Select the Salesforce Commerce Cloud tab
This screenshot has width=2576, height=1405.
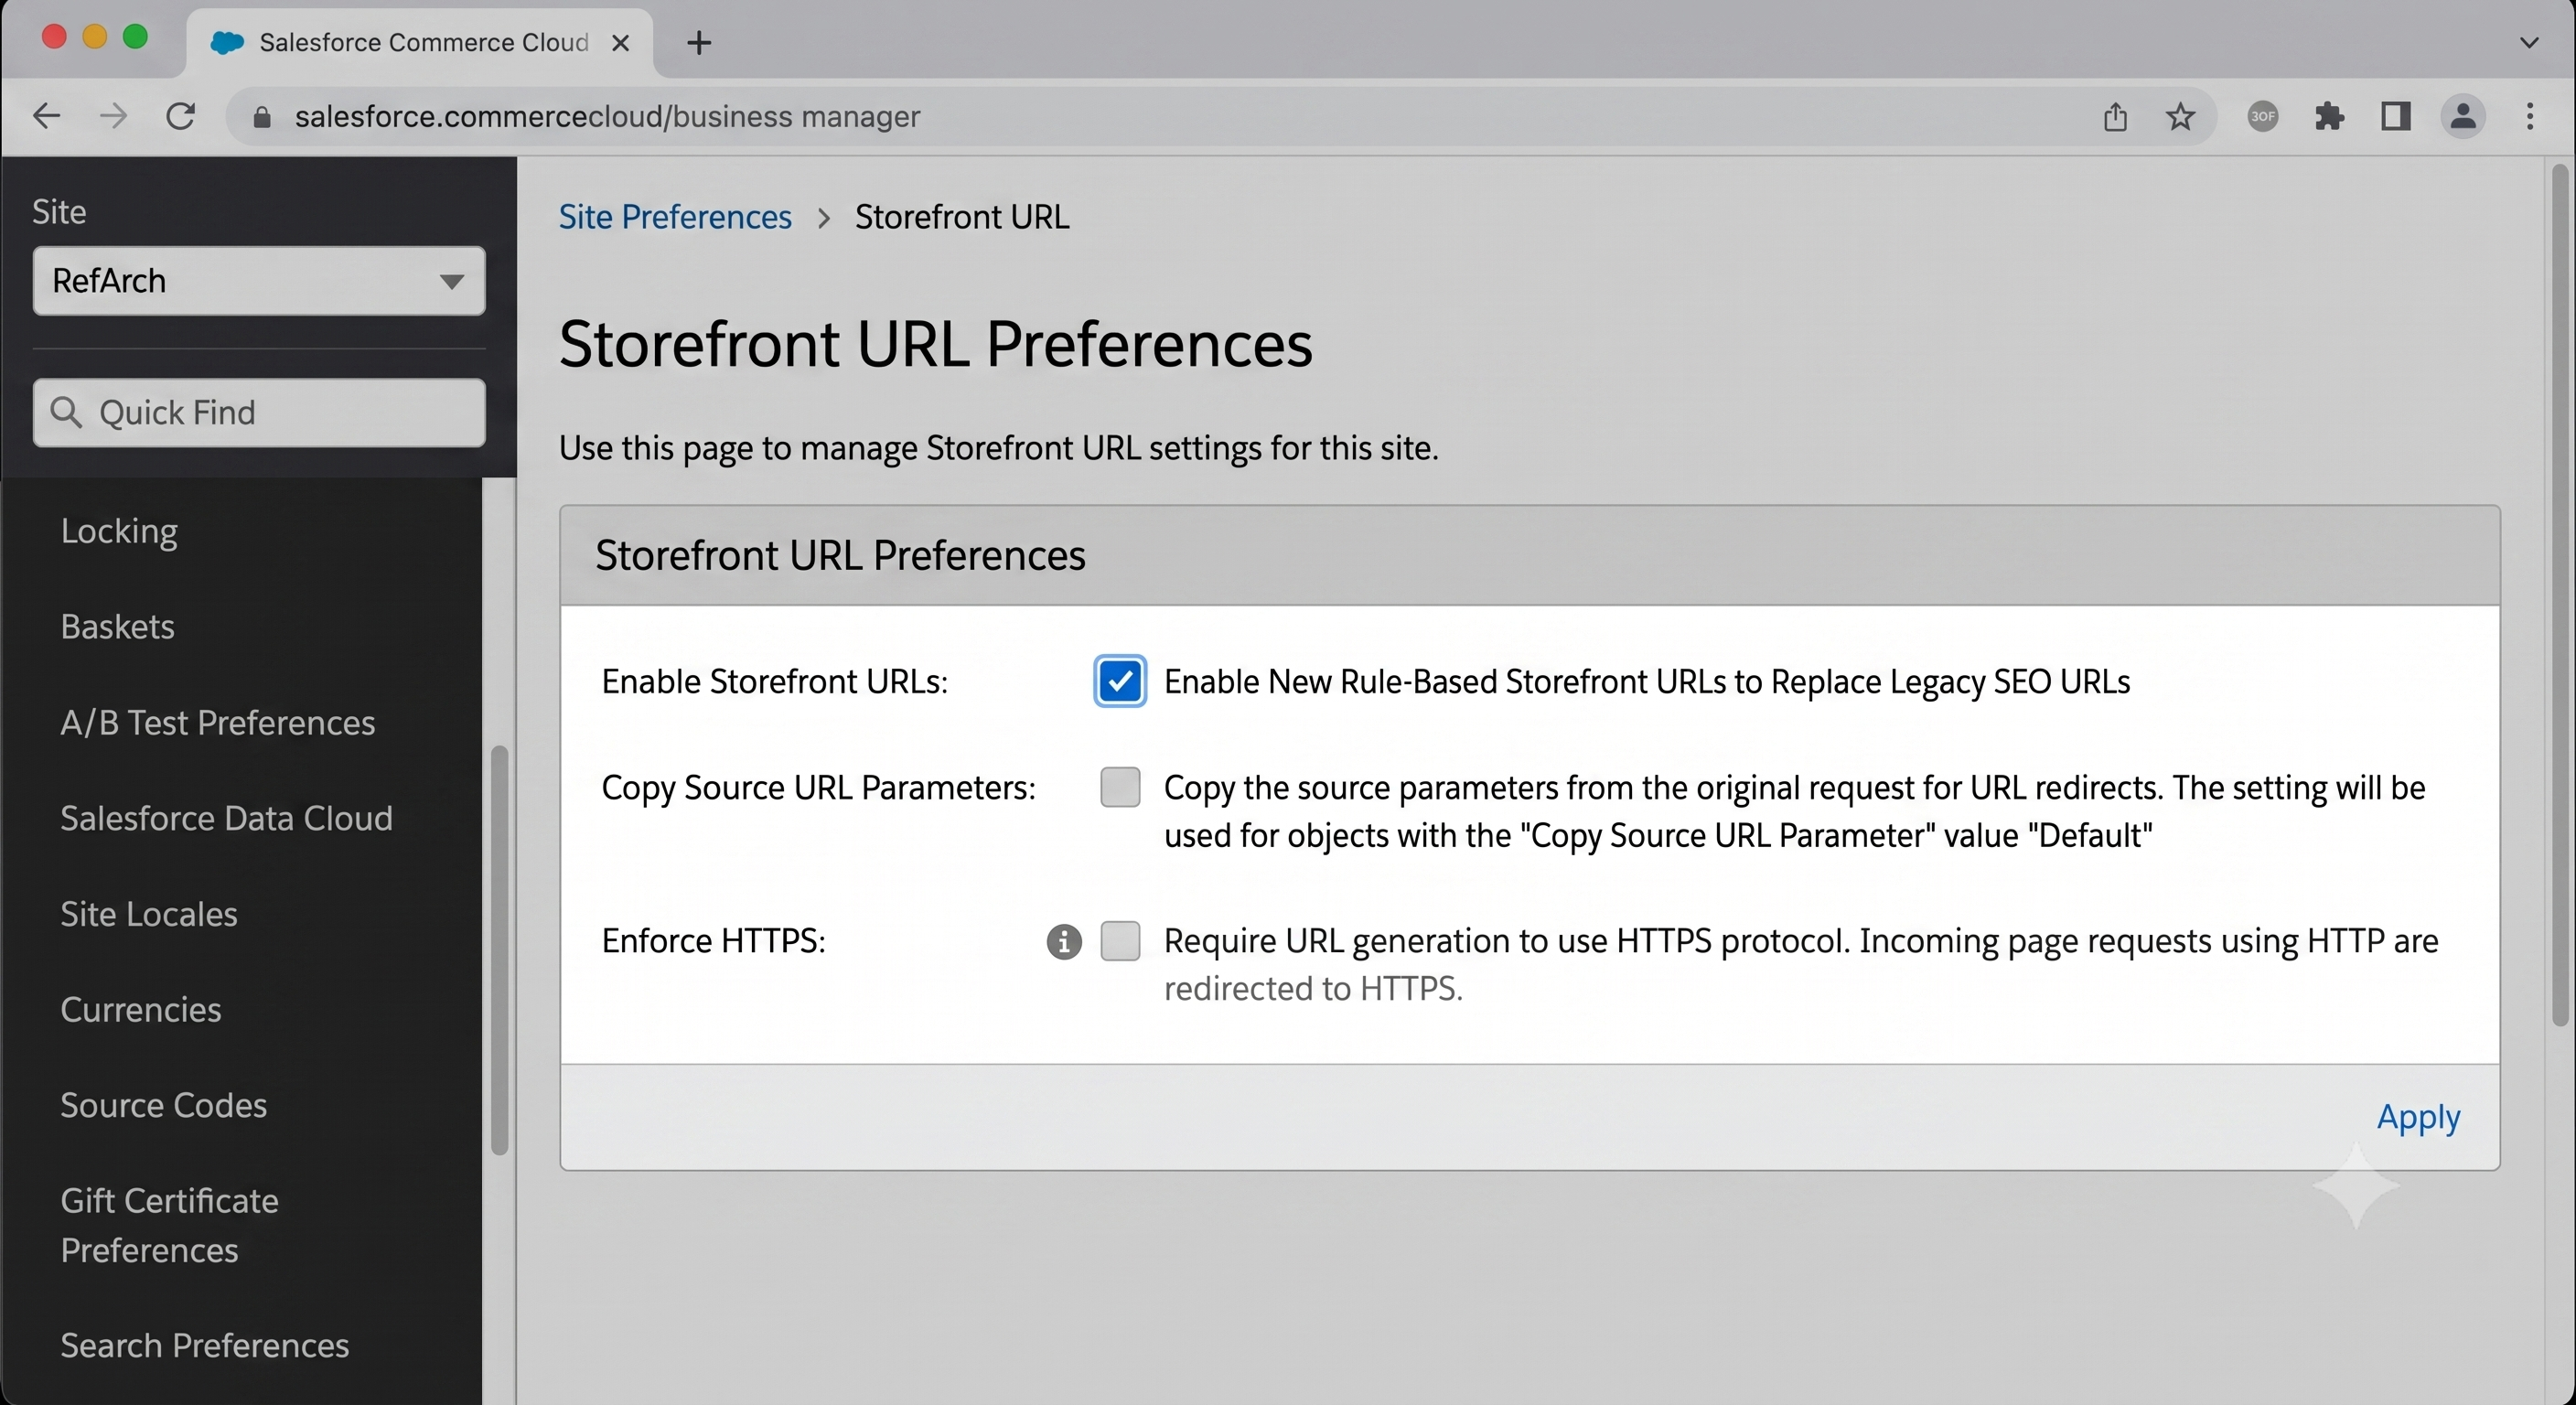420,43
